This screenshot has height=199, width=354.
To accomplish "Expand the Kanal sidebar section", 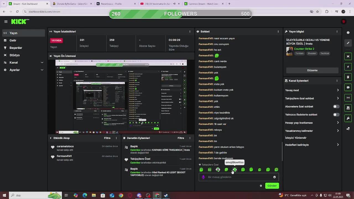I will 24,62.
